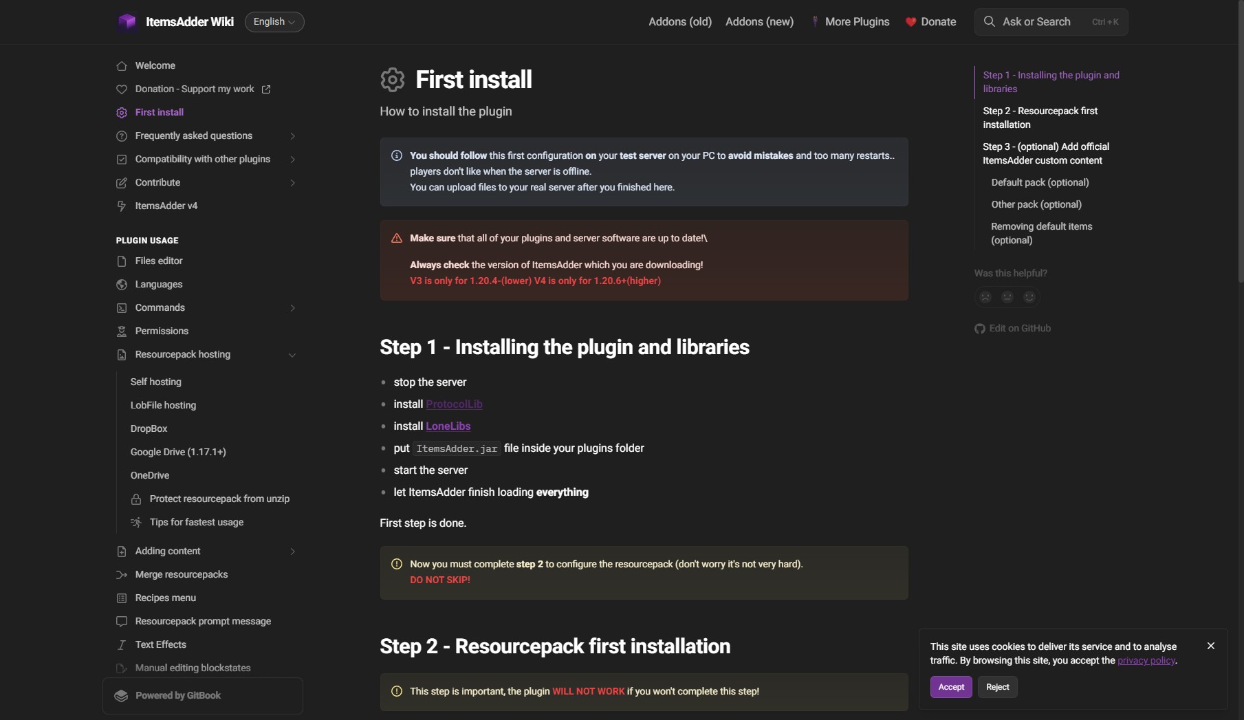Click the gear icon beside the First install heading
This screenshot has height=720, width=1244.
coord(392,79)
